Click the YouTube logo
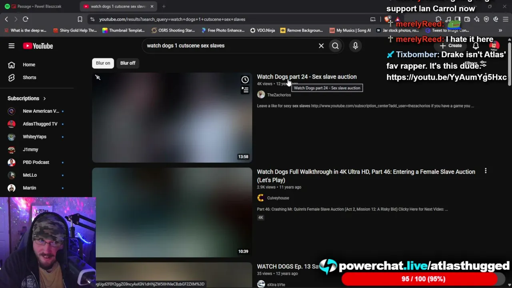The image size is (512, 288). [38, 46]
